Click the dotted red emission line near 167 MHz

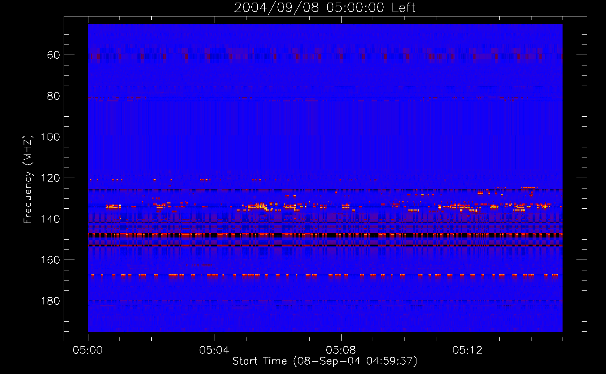(325, 275)
